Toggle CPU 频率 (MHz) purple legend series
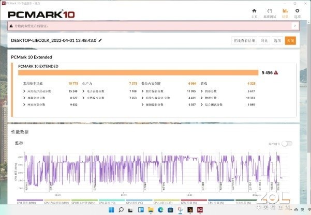The width and height of the screenshot is (311, 215). pos(29,202)
